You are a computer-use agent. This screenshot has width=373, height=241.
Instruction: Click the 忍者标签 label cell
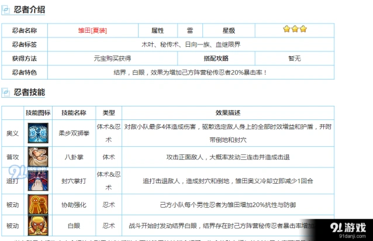[25, 44]
